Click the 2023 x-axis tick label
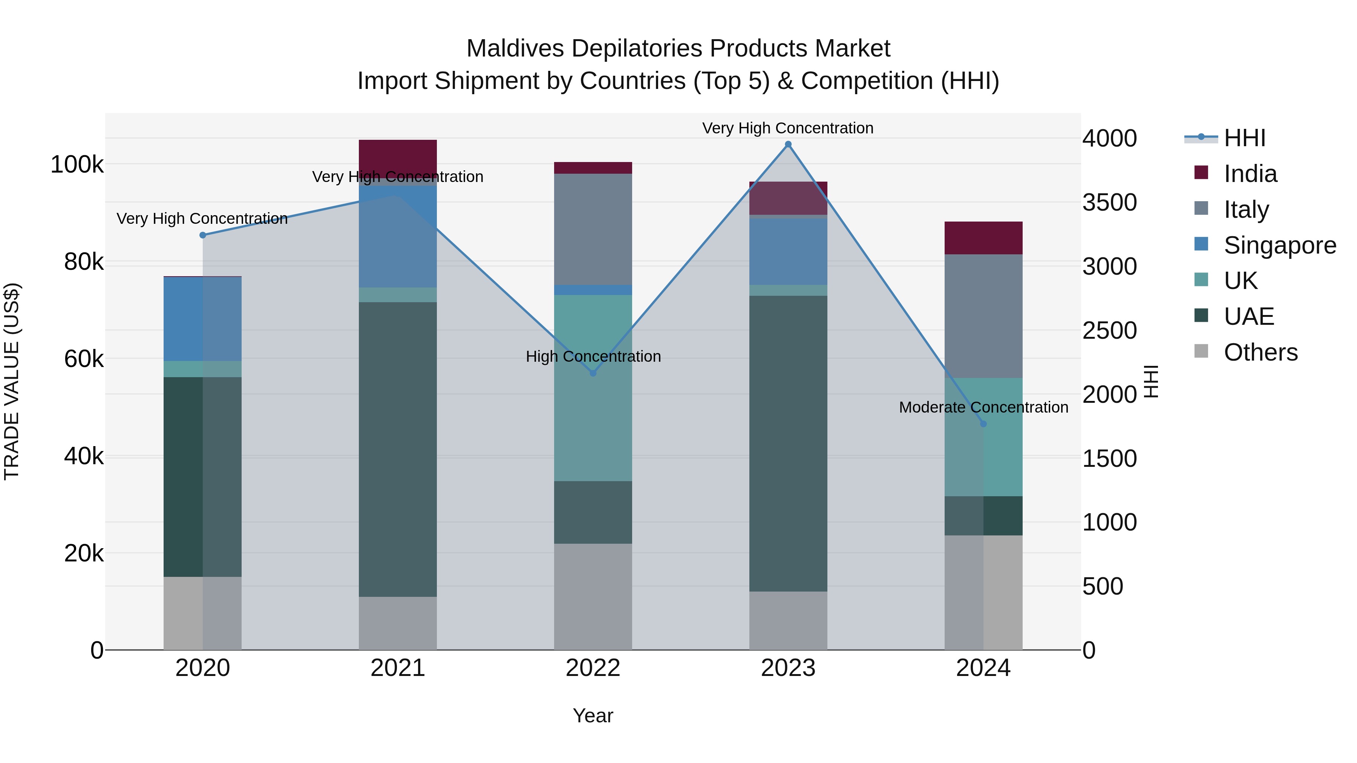Viewport: 1357px width, 763px height. tap(788, 668)
